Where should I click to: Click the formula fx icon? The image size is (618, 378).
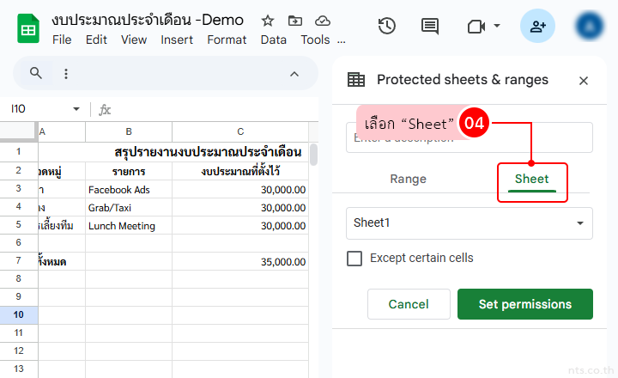105,109
